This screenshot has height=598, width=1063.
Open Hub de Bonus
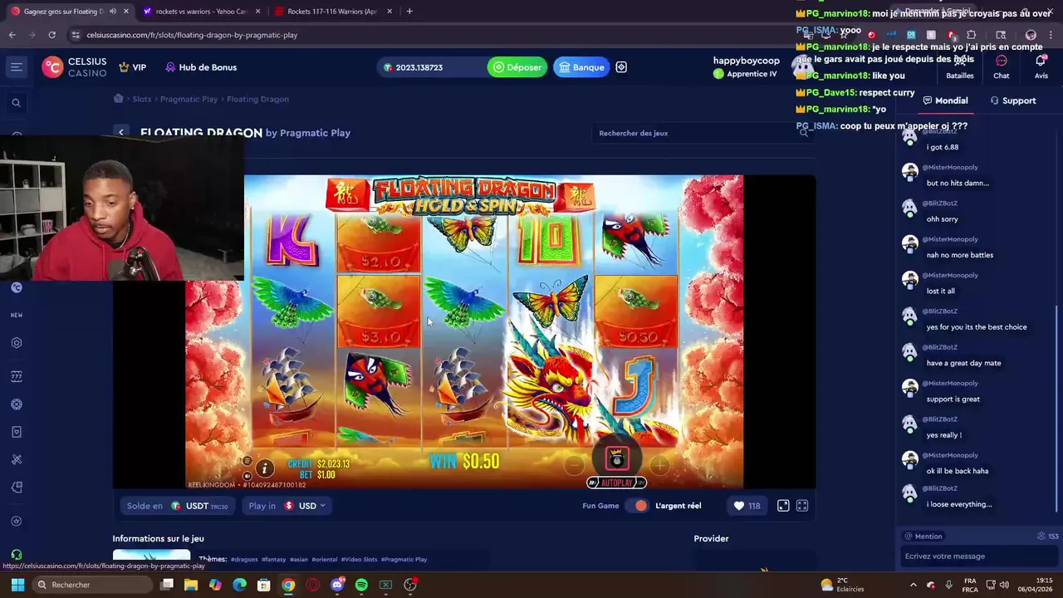click(201, 67)
